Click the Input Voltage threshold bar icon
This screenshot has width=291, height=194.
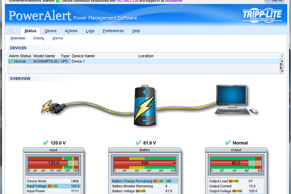[x=53, y=186]
